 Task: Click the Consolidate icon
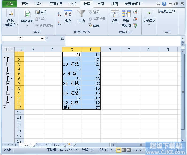click(x=135, y=19)
